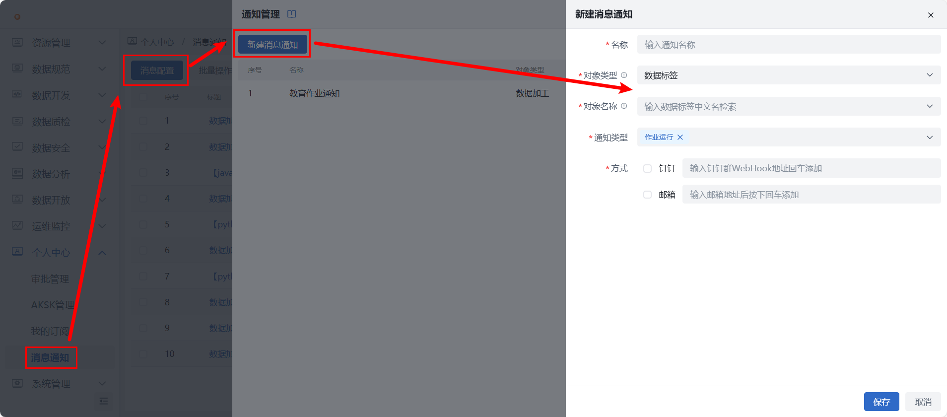The height and width of the screenshot is (417, 947).
Task: Click the 运维监控 sidebar icon
Action: (17, 226)
